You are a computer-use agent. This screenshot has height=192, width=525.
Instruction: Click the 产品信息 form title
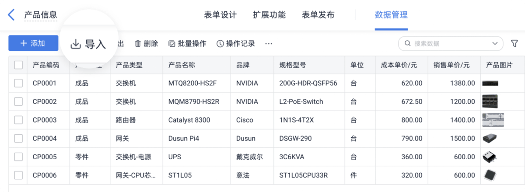tap(41, 15)
